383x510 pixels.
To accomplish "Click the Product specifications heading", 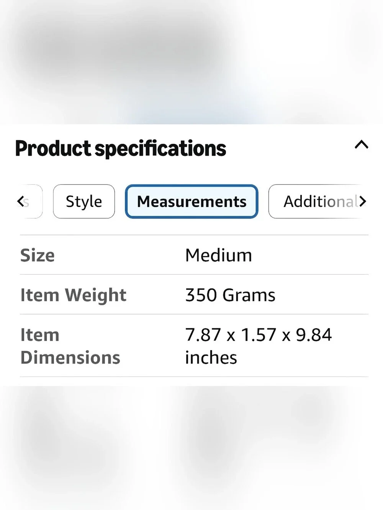I will [121, 149].
